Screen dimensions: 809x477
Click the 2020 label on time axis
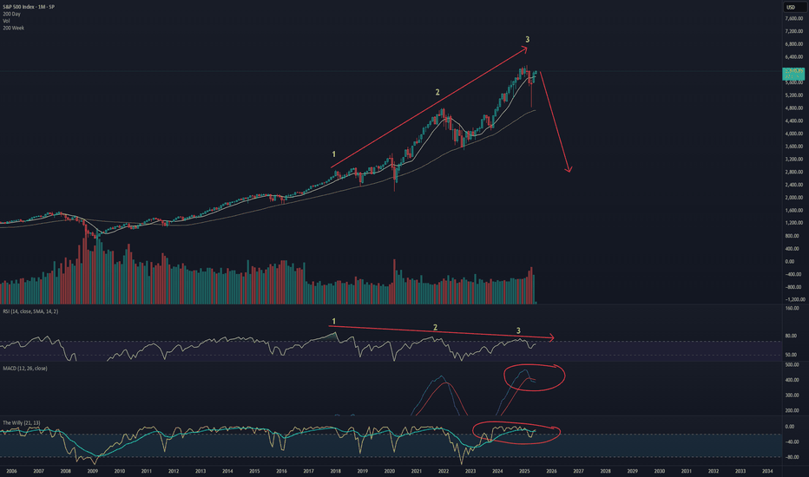pos(390,471)
